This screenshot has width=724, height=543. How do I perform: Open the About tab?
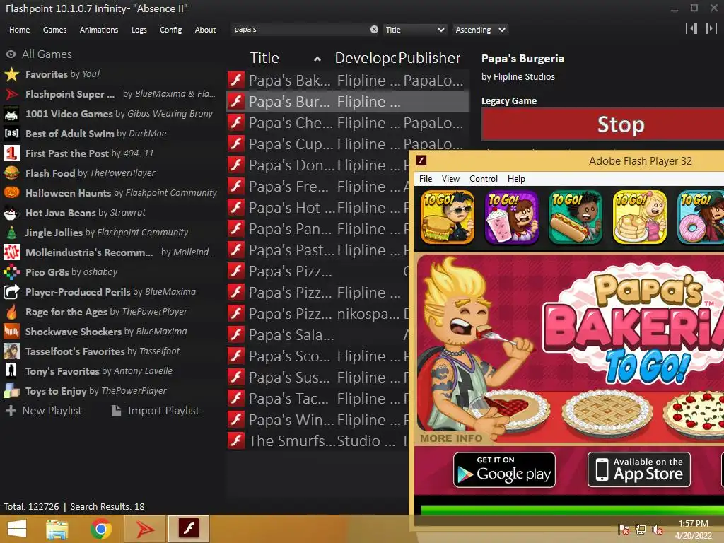(x=205, y=30)
